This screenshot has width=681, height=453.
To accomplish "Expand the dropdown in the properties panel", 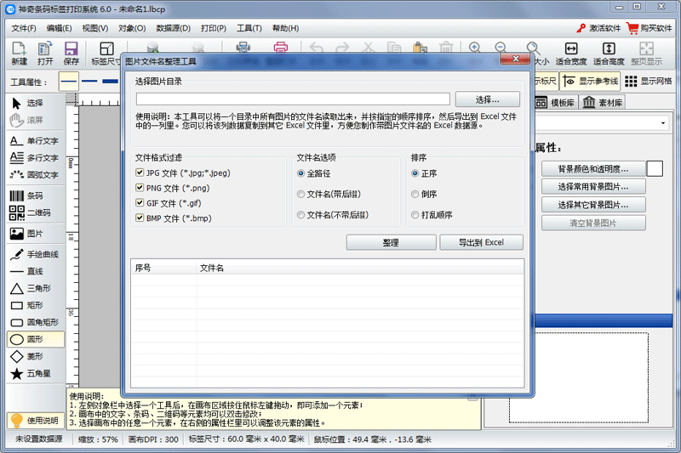I will (x=663, y=124).
